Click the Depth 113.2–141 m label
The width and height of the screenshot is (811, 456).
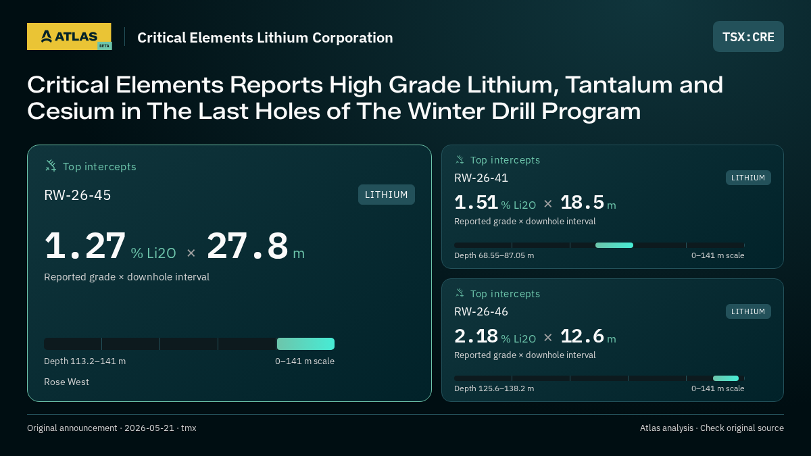(x=84, y=361)
